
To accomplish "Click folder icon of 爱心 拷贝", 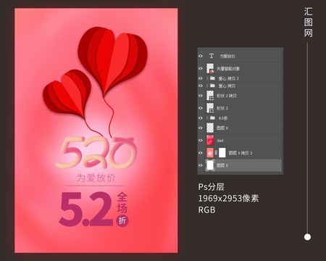I will tap(212, 86).
